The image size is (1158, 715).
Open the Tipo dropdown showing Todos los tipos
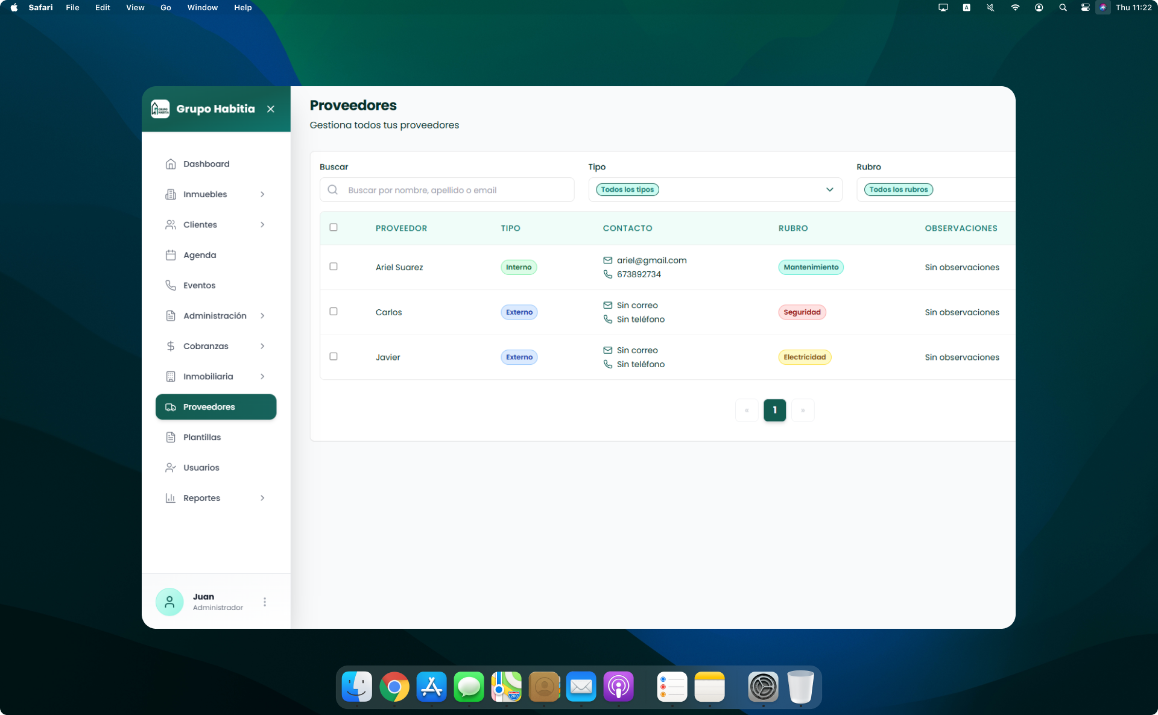715,190
